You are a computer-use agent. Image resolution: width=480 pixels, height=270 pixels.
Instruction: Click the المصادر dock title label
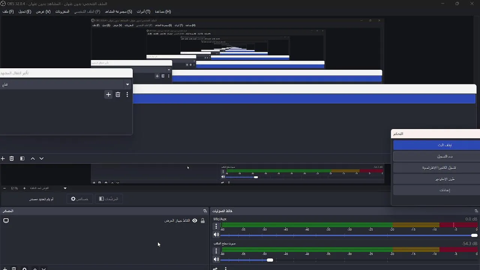[8, 211]
